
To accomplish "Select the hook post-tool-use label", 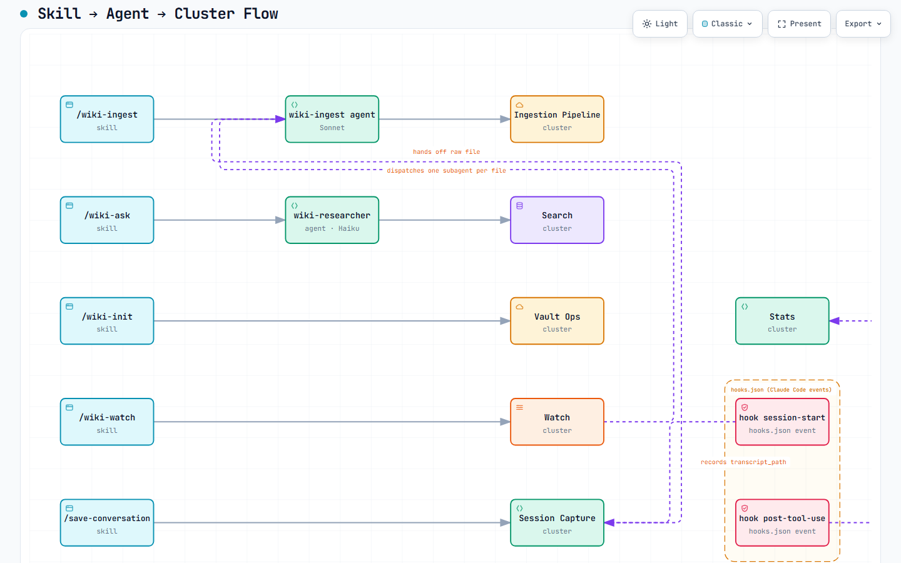I will tap(782, 518).
